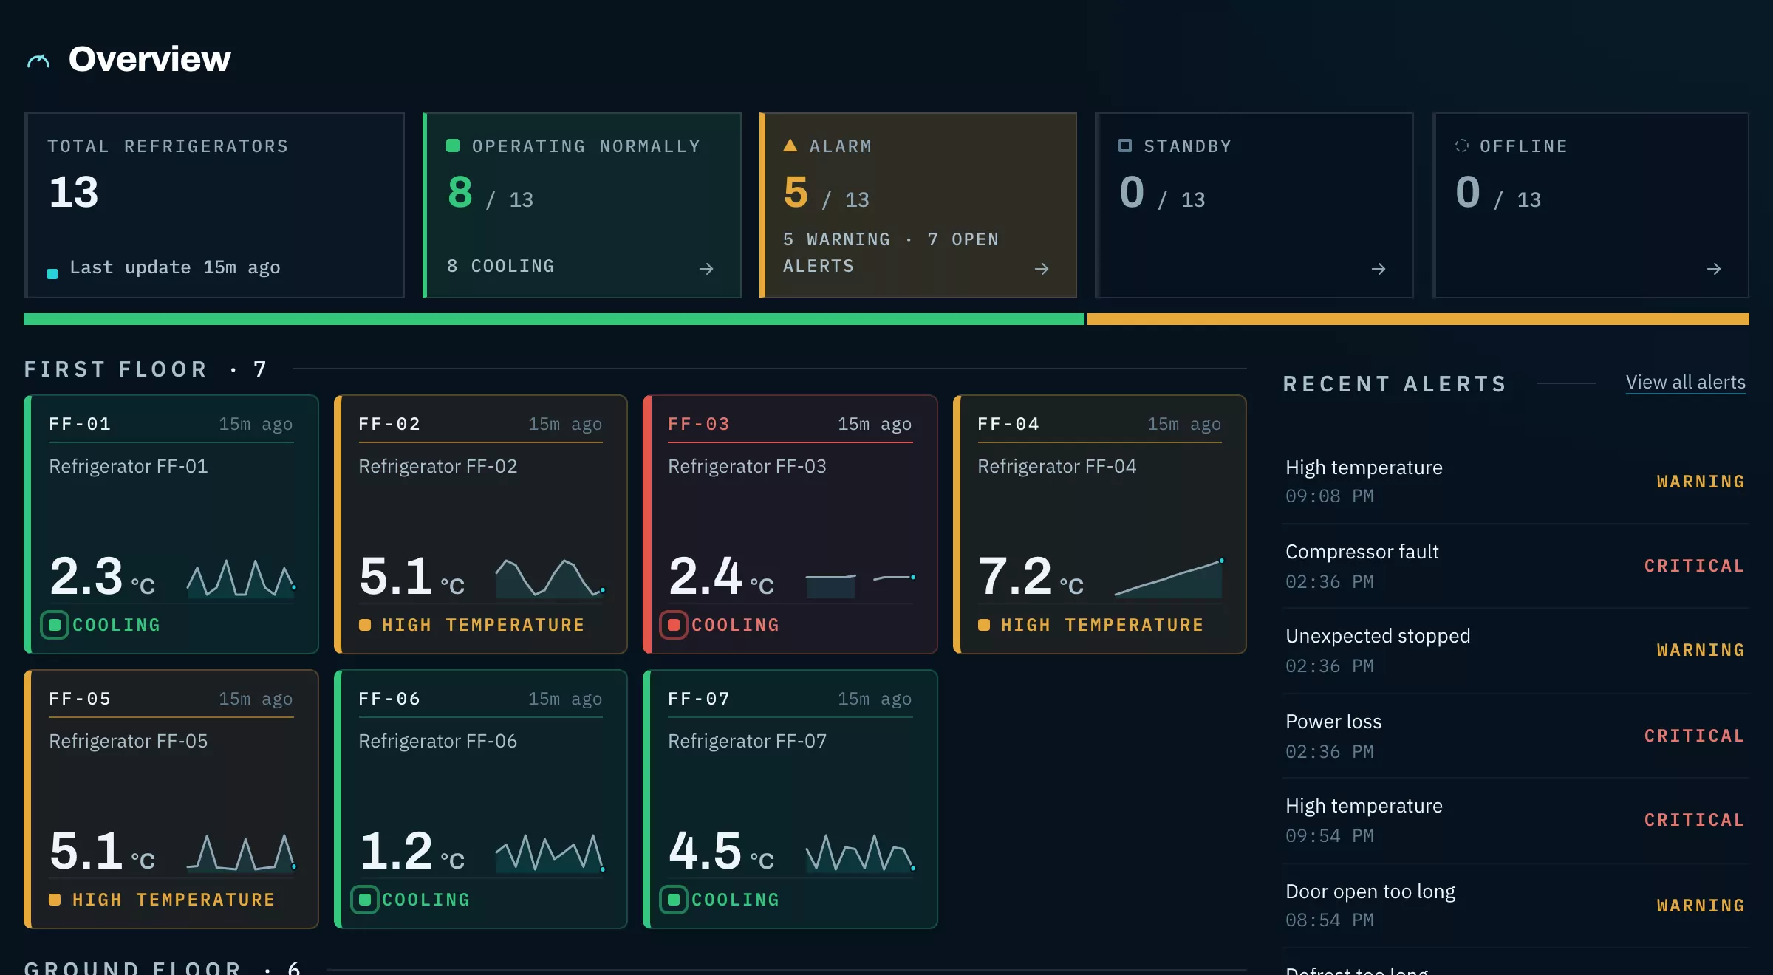Click the Alarm warning triangle icon
The width and height of the screenshot is (1773, 975).
(790, 146)
